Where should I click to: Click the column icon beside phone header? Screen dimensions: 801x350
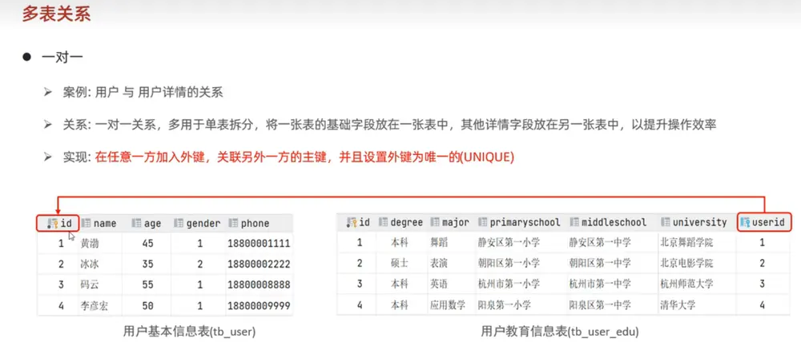tap(233, 223)
